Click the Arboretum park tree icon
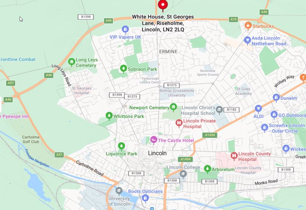Screen dimensions: 306x210 207,169
